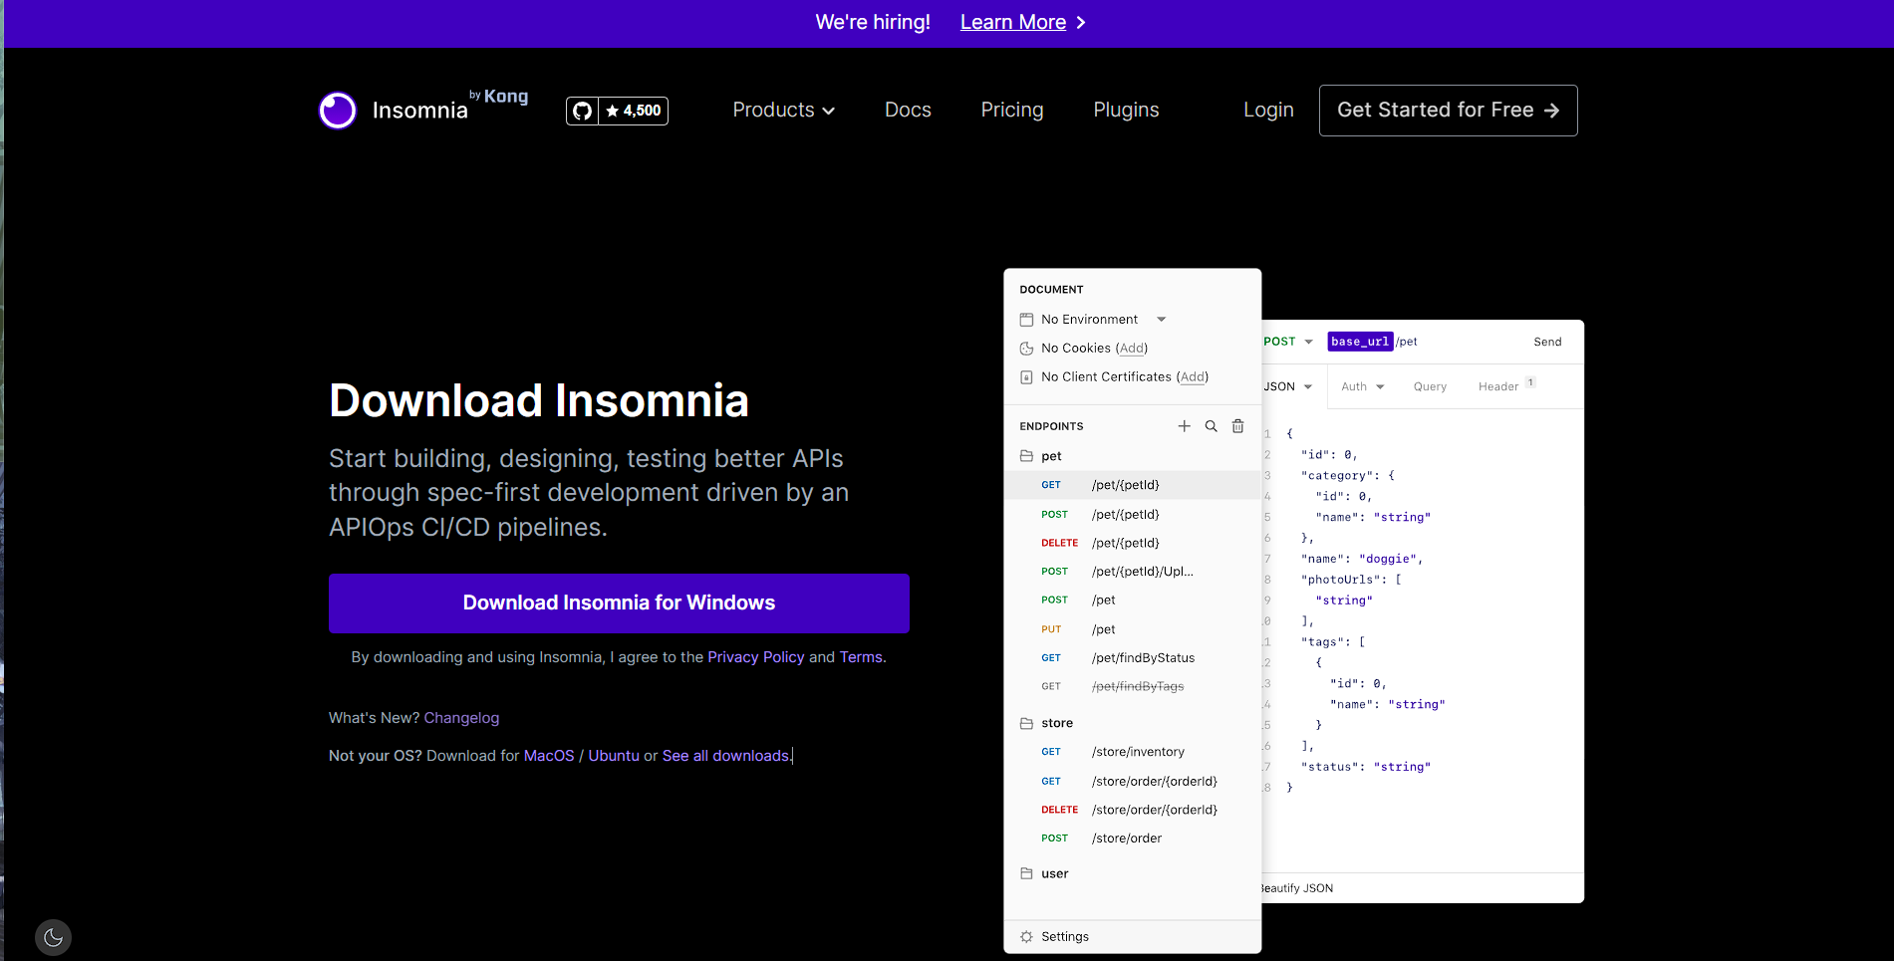Switch to the Query tab
Image resolution: width=1894 pixels, height=961 pixels.
click(1430, 386)
